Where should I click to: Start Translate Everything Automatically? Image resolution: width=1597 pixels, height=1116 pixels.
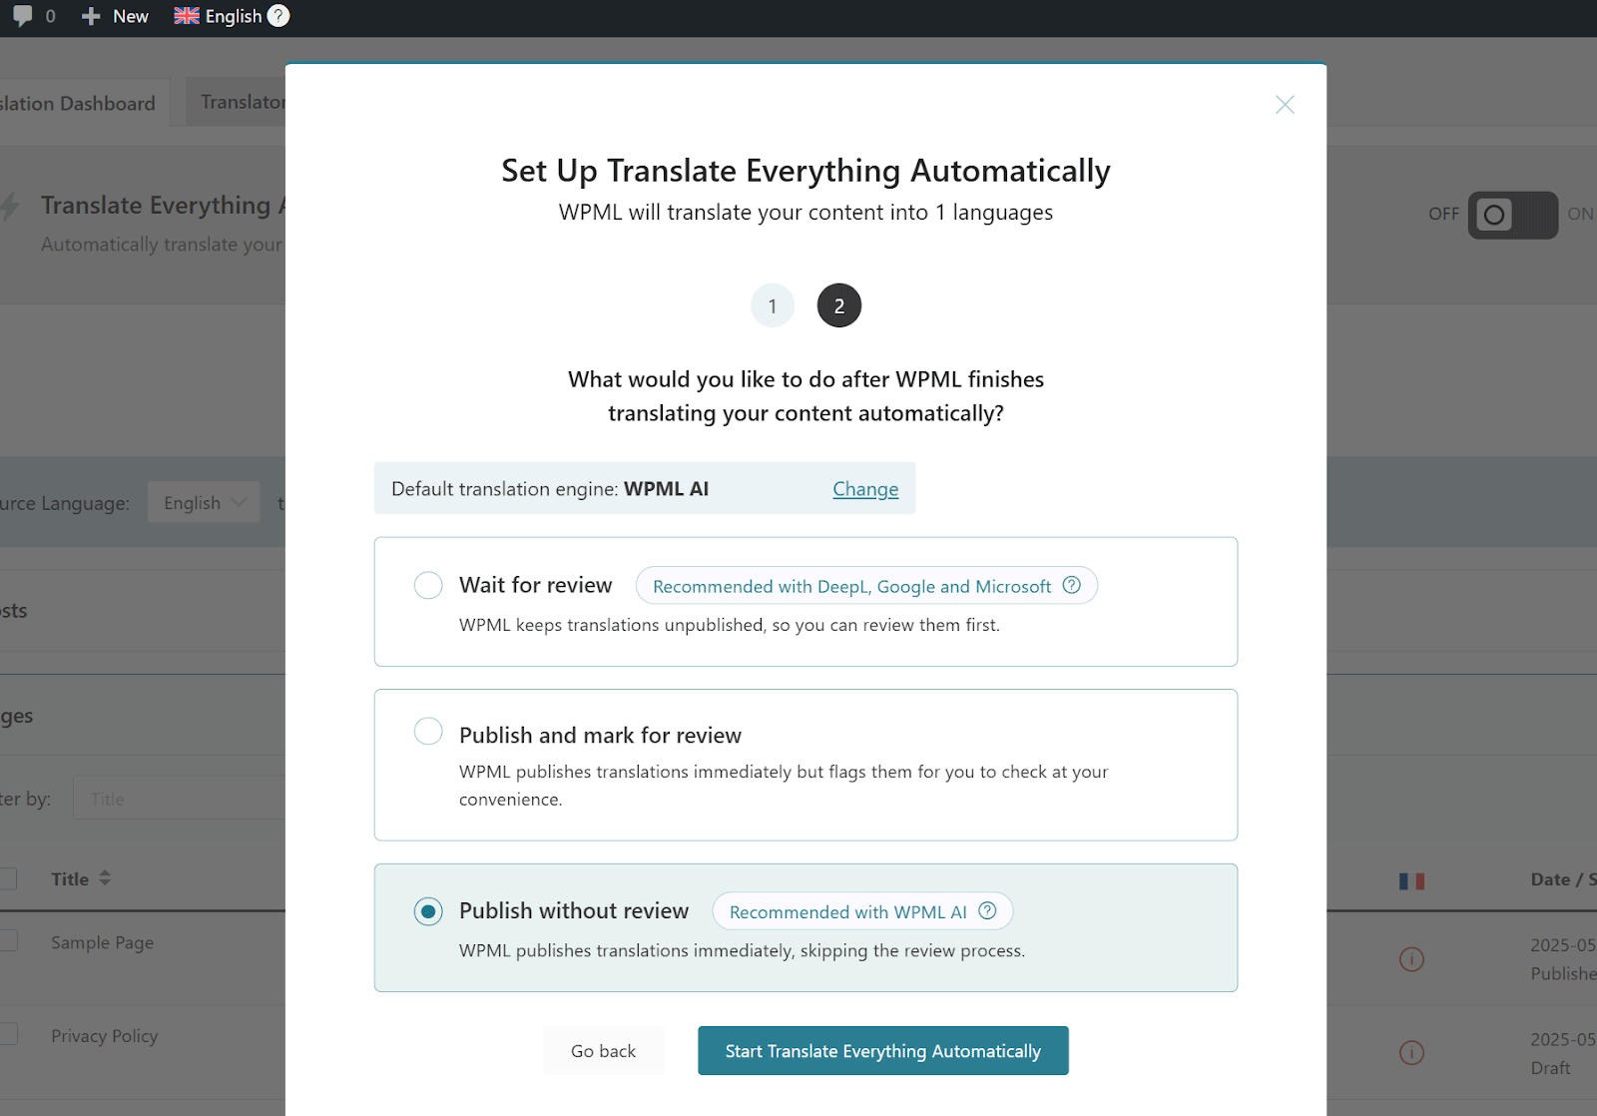pos(883,1051)
